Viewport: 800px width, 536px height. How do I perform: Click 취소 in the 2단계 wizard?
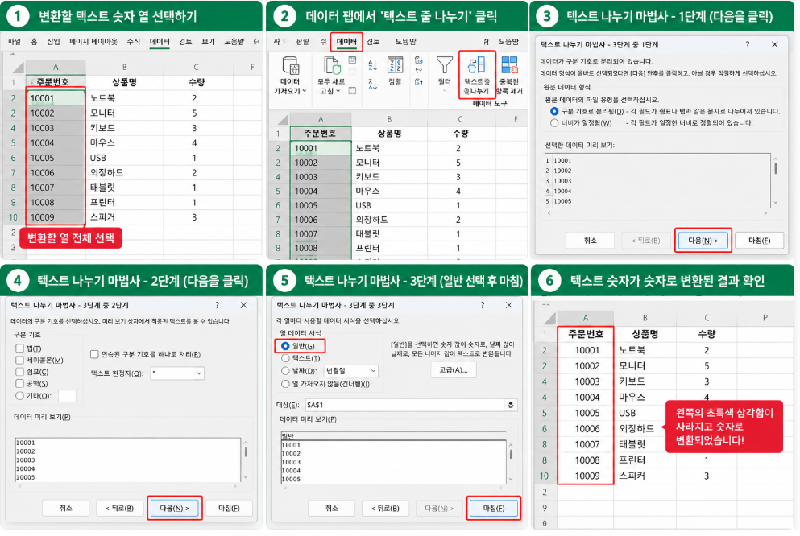coord(66,509)
